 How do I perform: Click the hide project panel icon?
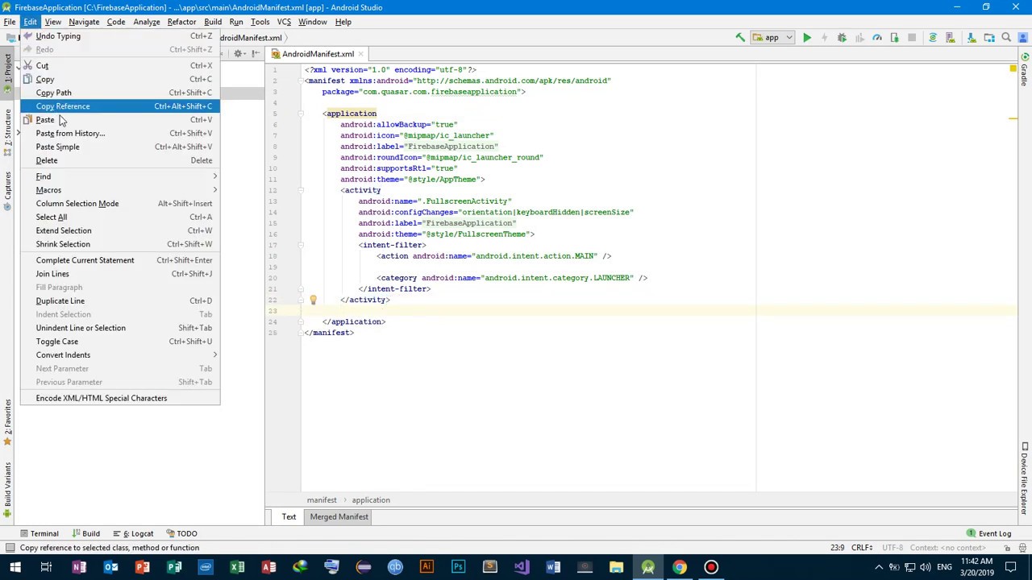(x=256, y=54)
